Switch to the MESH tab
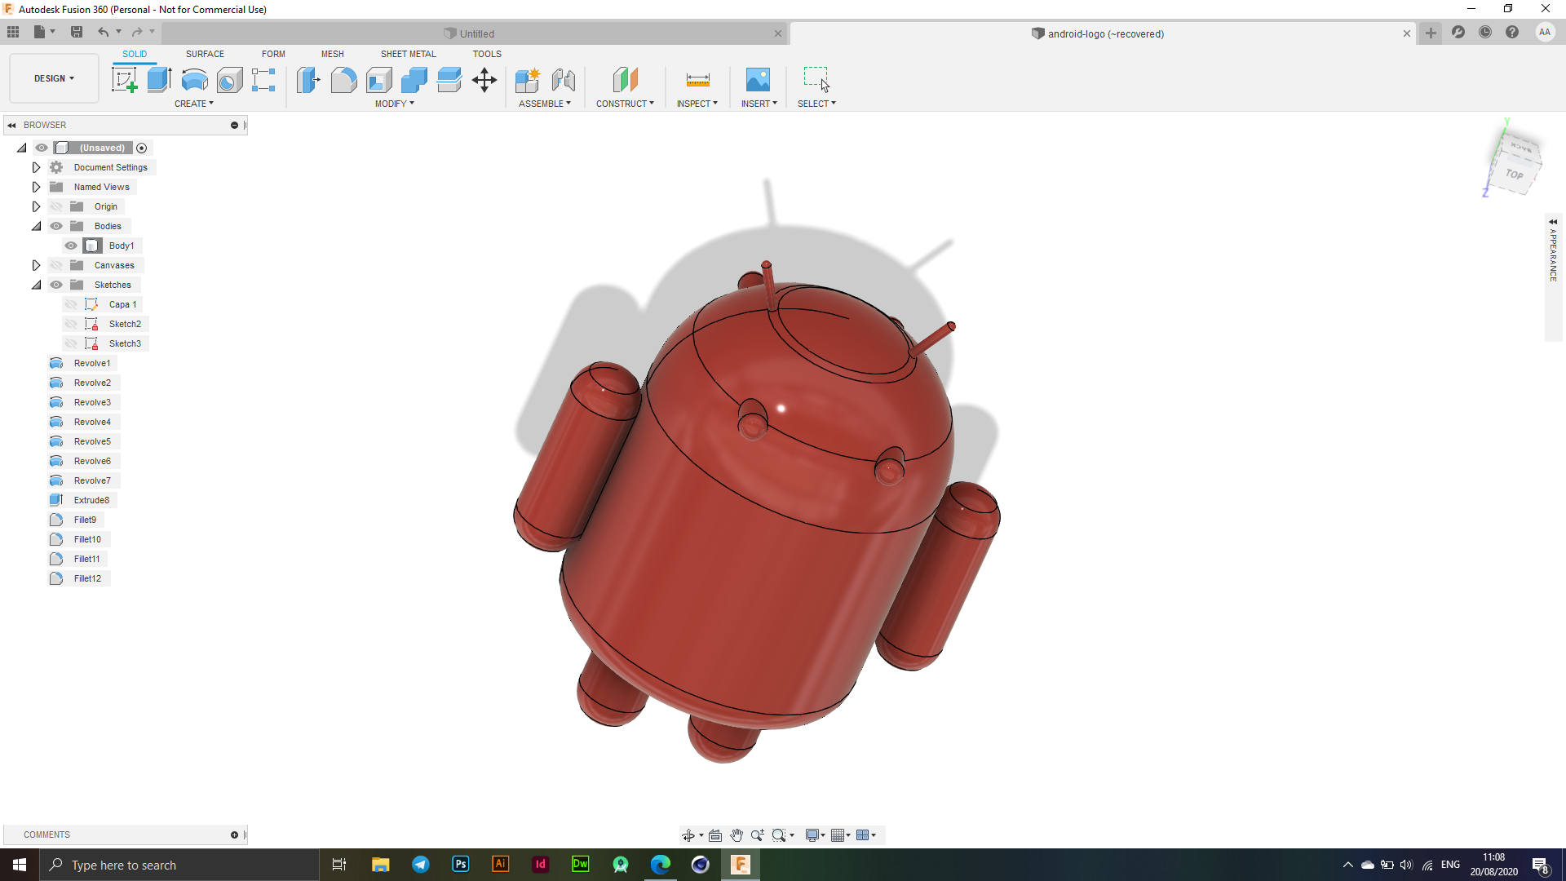Screen dimensions: 1566x881 332,54
